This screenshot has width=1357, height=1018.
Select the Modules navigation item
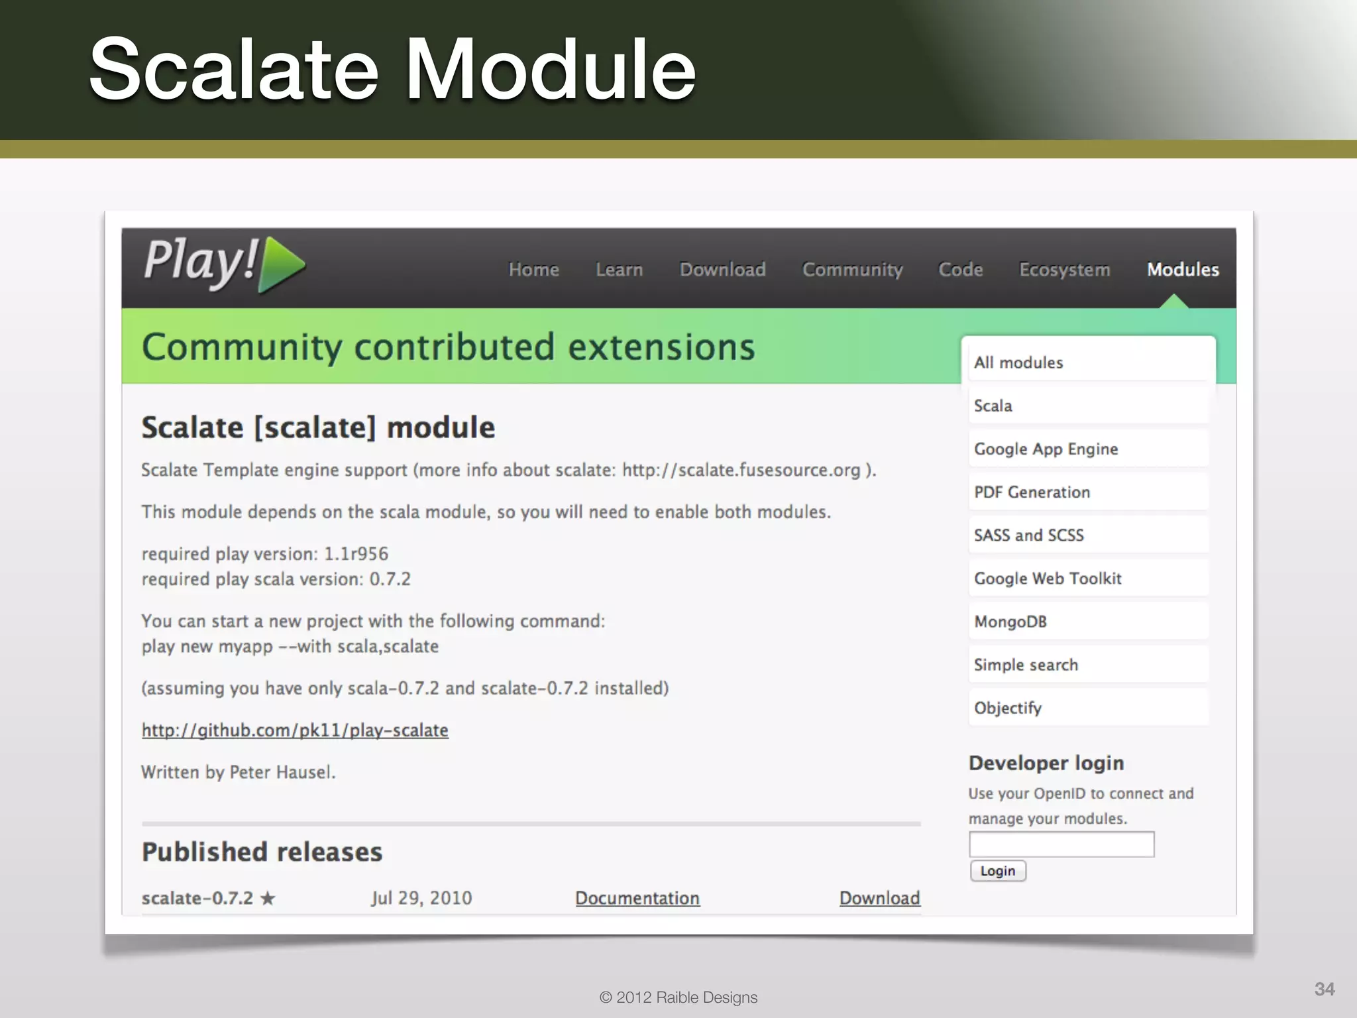point(1183,270)
